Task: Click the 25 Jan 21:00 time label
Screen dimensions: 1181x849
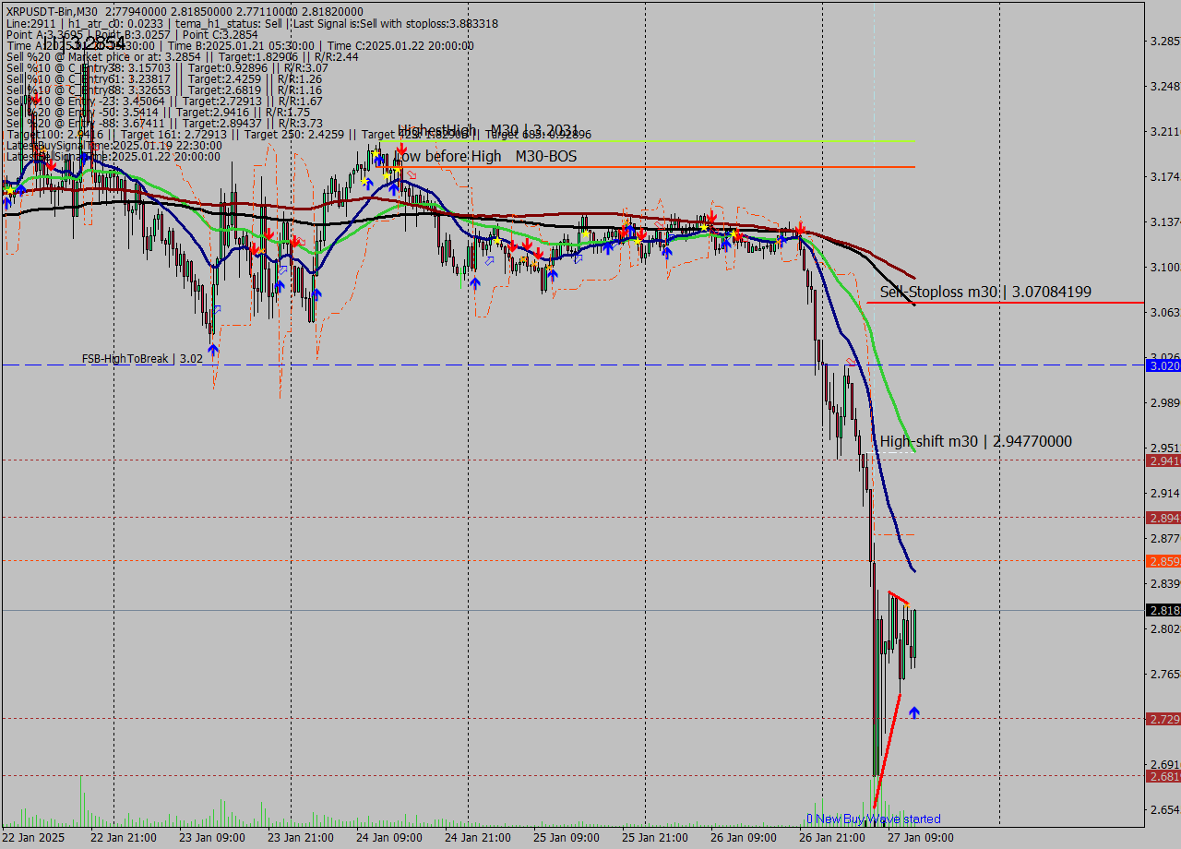Action: (x=654, y=838)
